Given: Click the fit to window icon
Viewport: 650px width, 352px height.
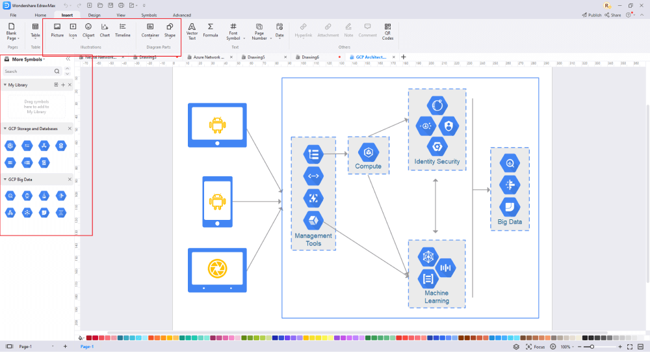Looking at the screenshot, I should [630, 347].
